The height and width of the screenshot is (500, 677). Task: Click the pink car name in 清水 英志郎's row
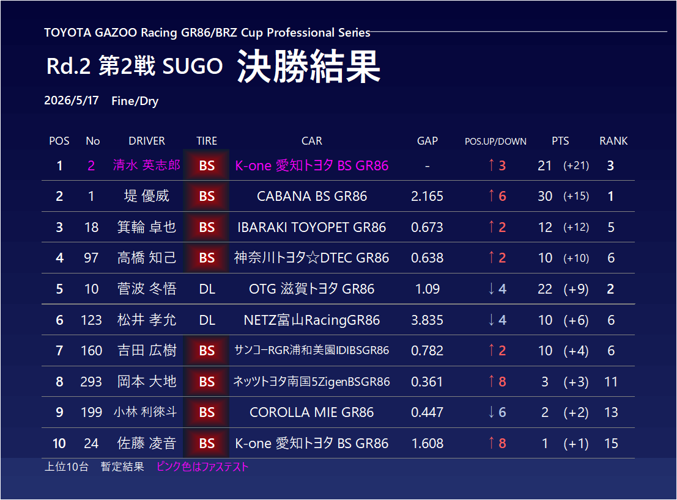(x=312, y=165)
